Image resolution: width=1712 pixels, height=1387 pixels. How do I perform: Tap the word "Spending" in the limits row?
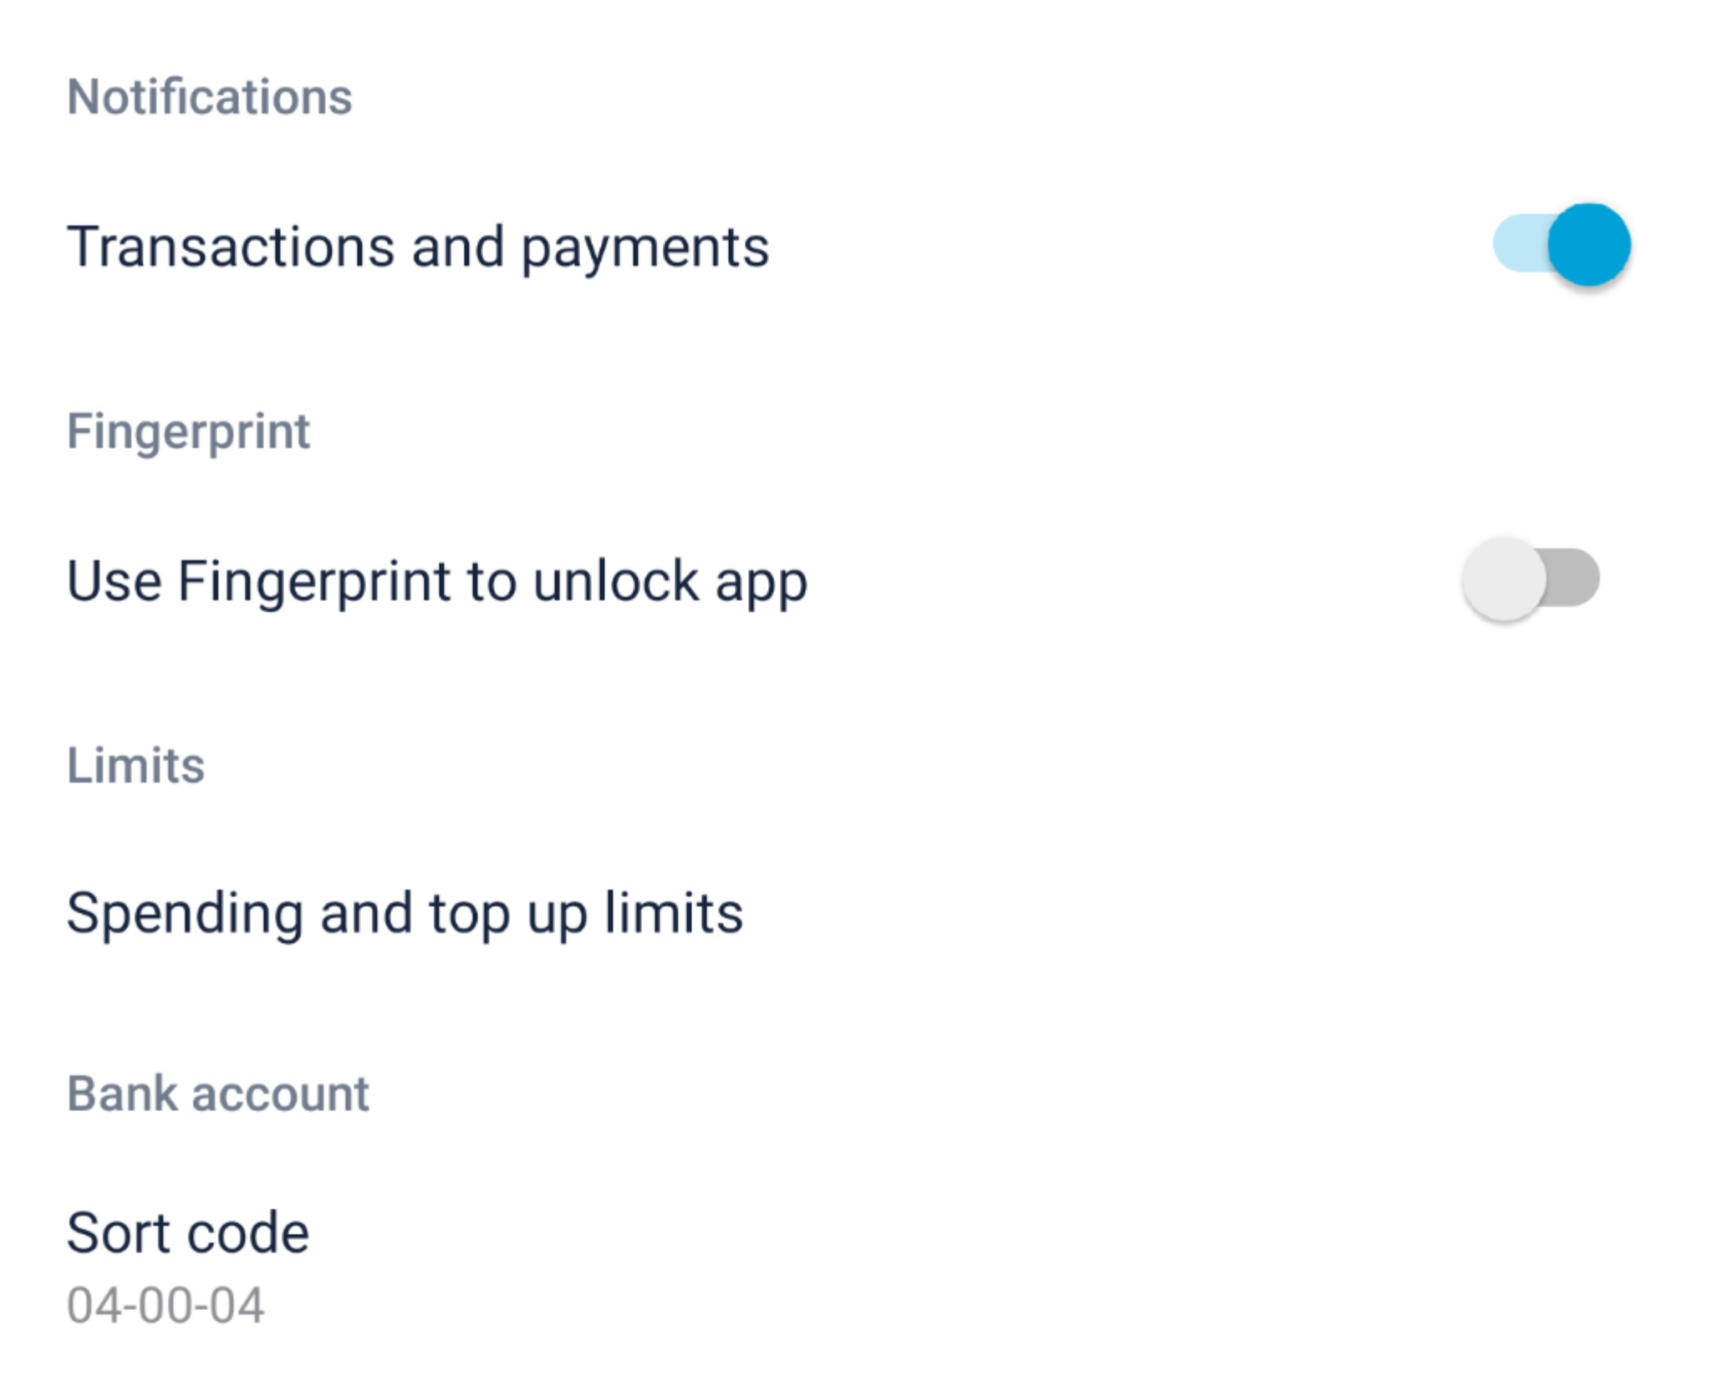184,913
